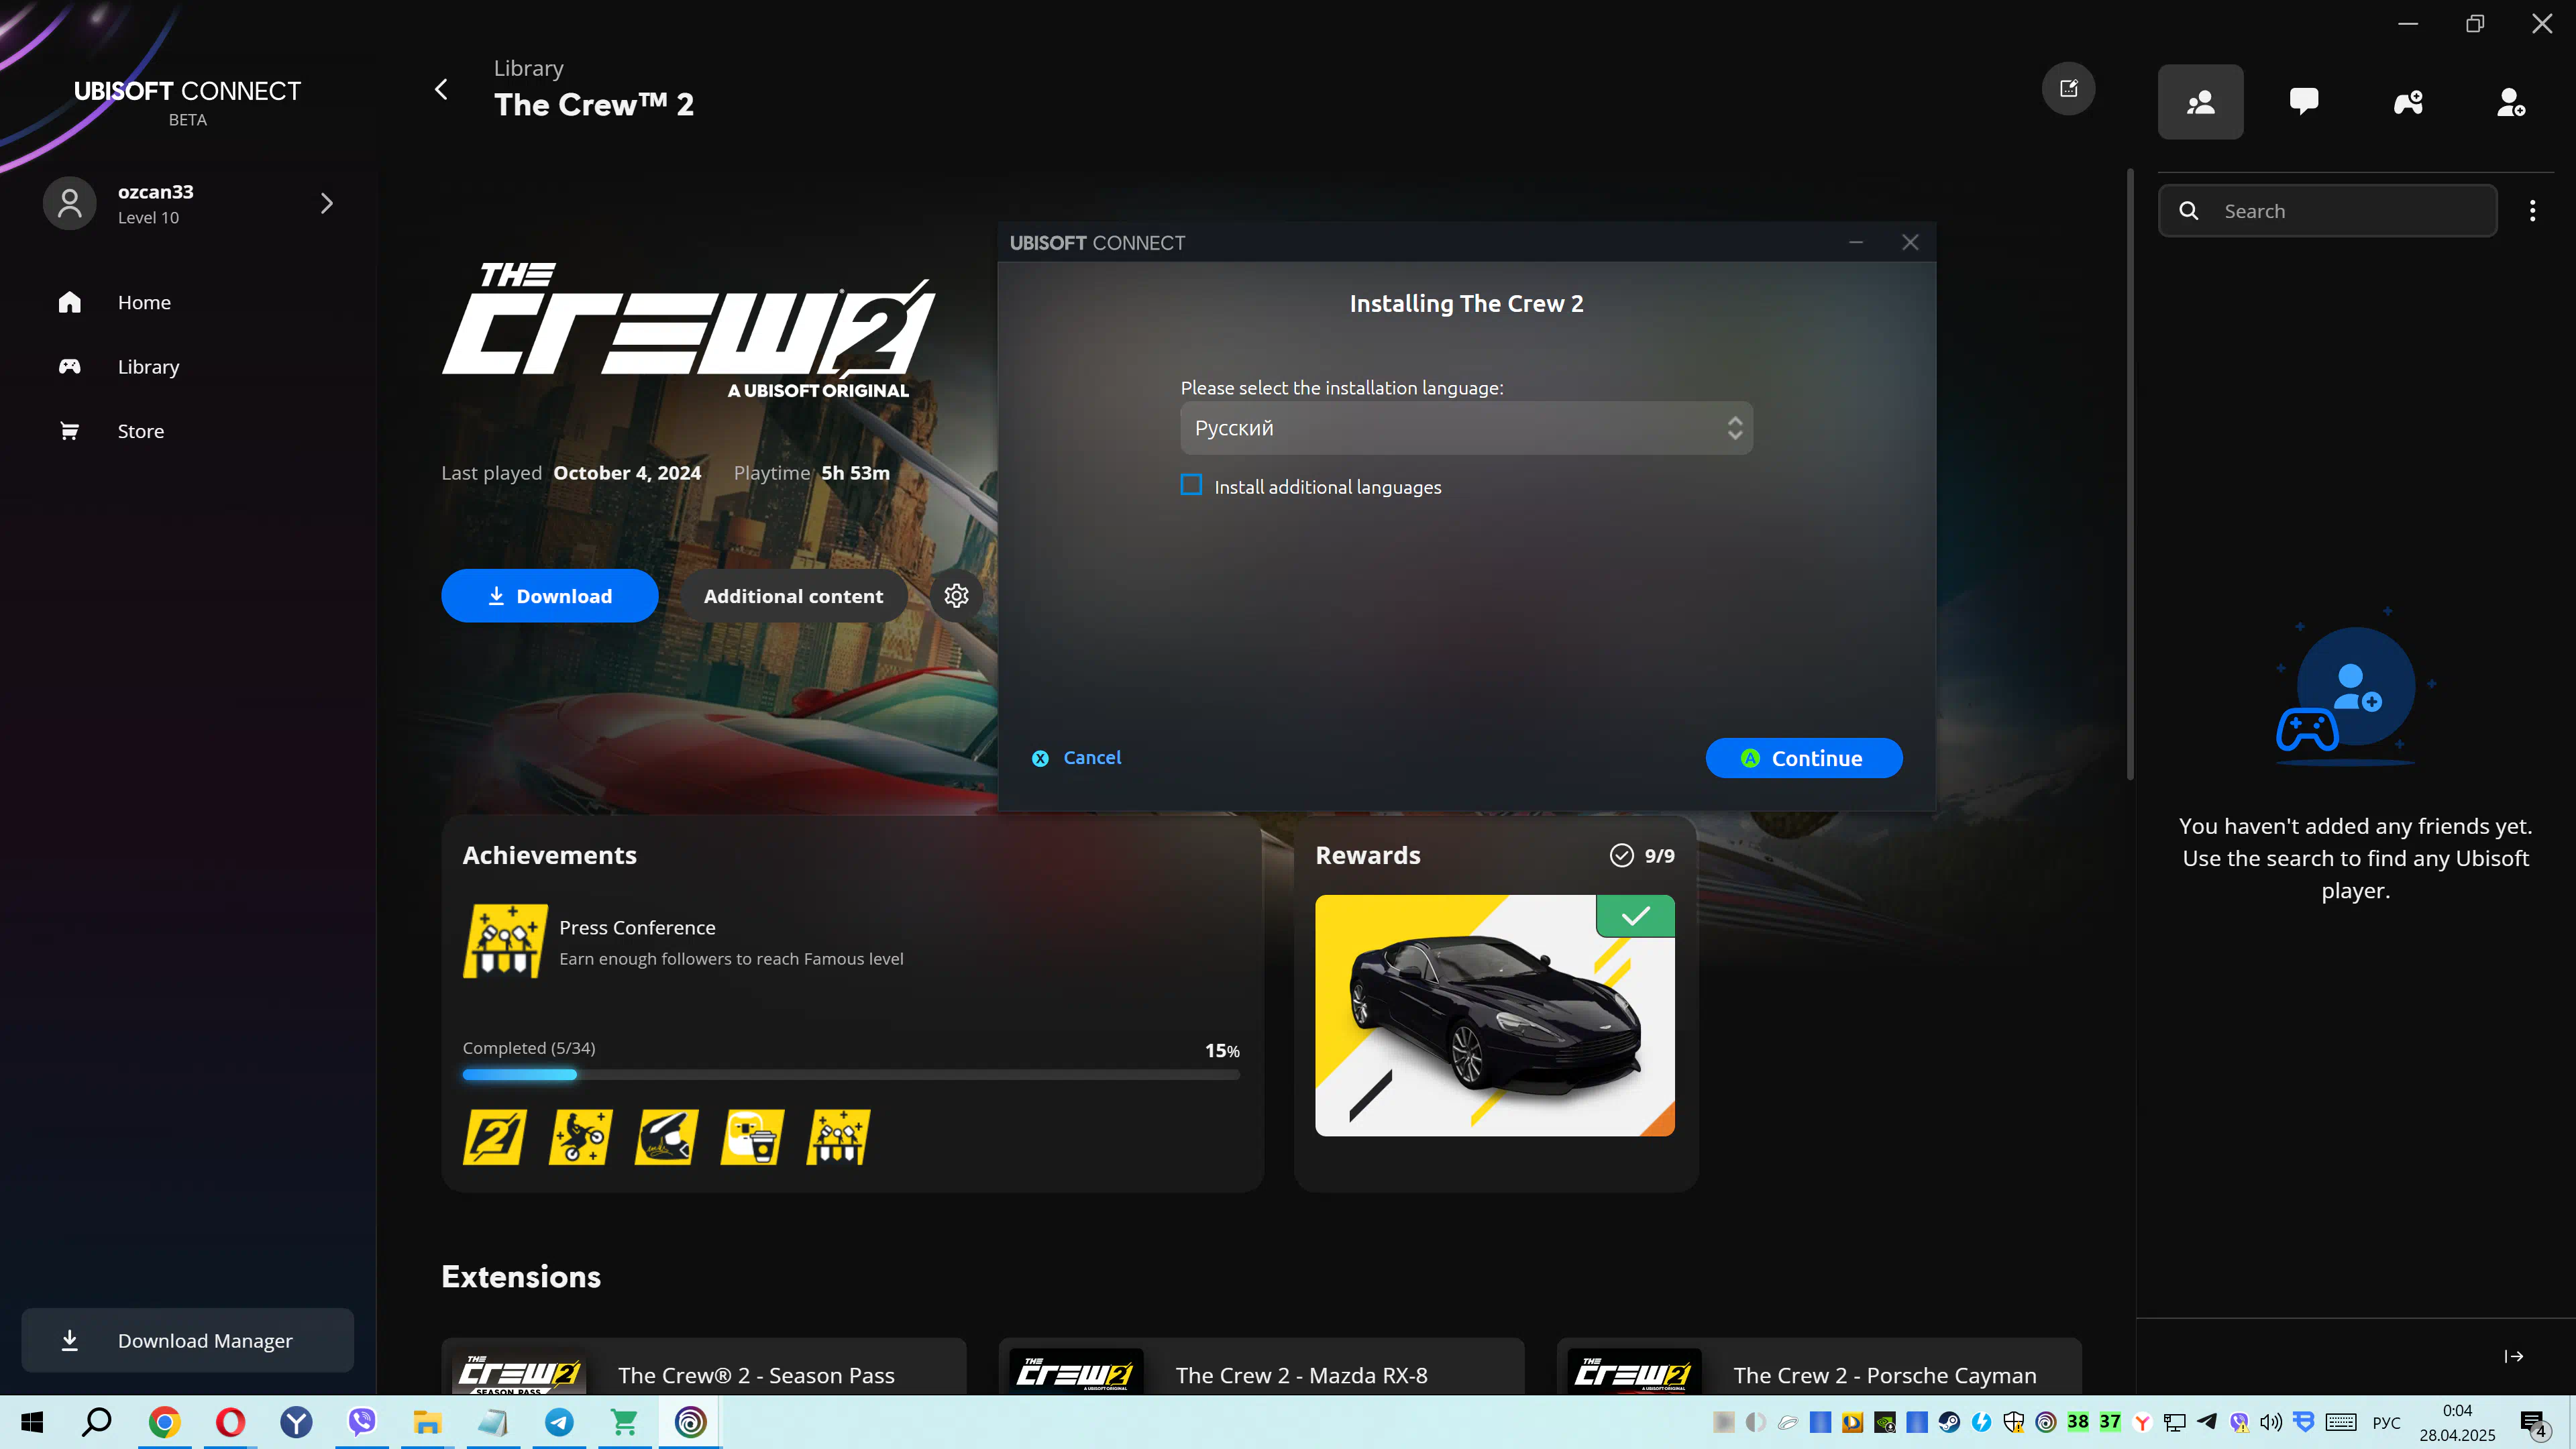Image resolution: width=2576 pixels, height=1449 pixels.
Task: Open File Explorer from taskbar
Action: pyautogui.click(x=427, y=1422)
